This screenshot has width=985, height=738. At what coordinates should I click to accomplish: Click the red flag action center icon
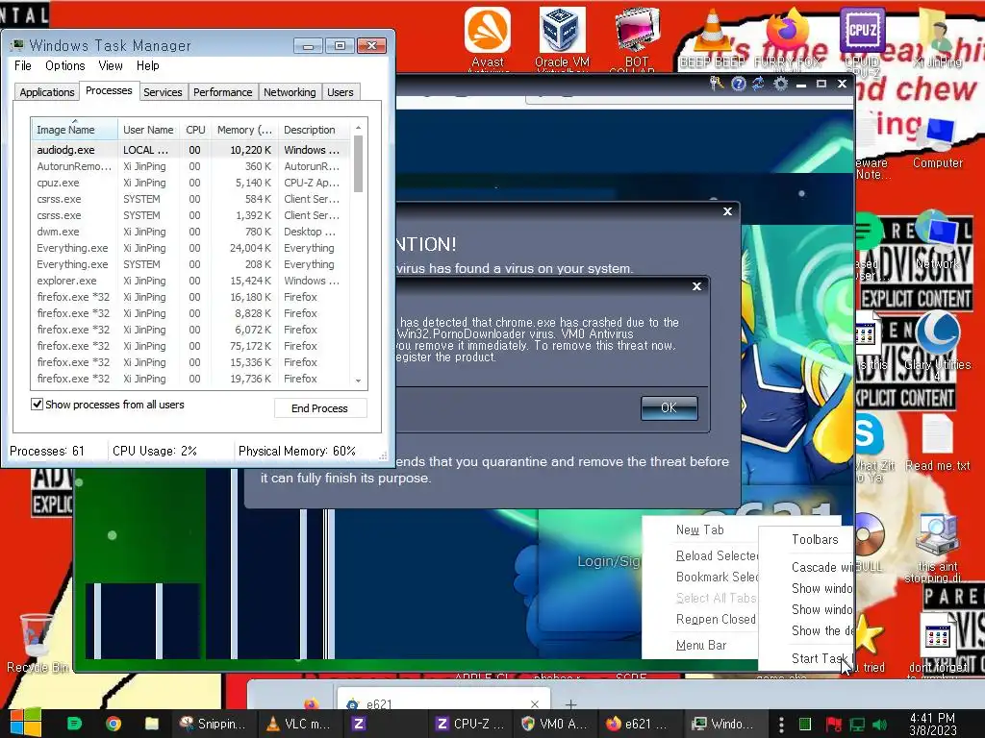tap(834, 725)
